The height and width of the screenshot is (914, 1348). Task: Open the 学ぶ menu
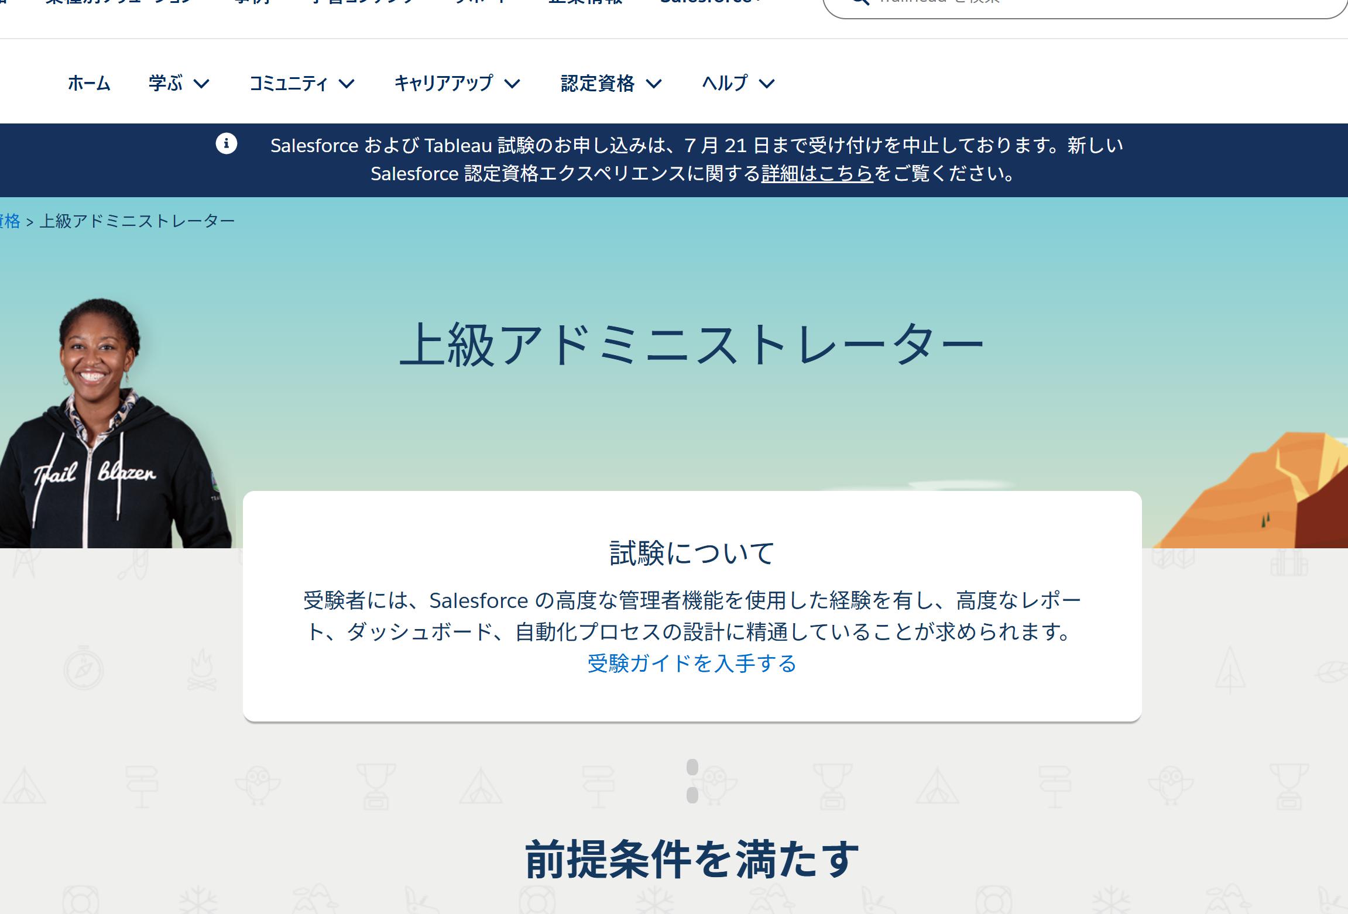tap(166, 83)
